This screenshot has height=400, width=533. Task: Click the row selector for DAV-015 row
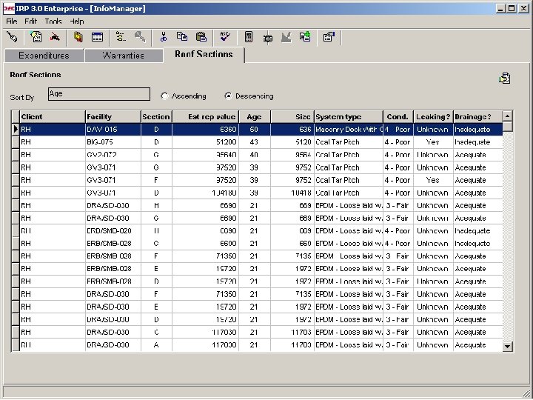click(x=16, y=129)
